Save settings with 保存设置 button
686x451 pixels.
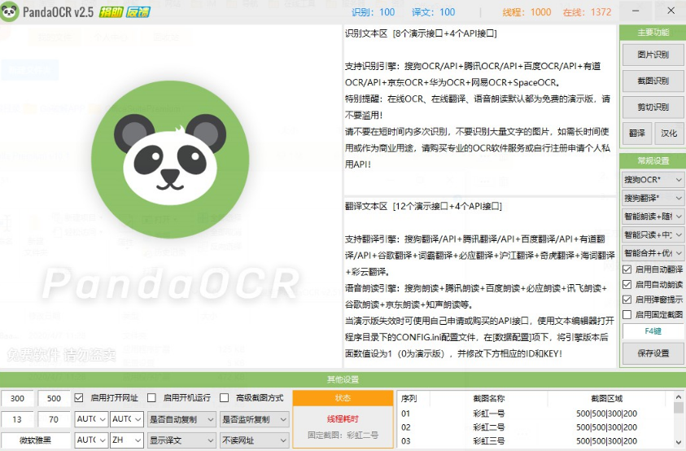click(x=653, y=353)
